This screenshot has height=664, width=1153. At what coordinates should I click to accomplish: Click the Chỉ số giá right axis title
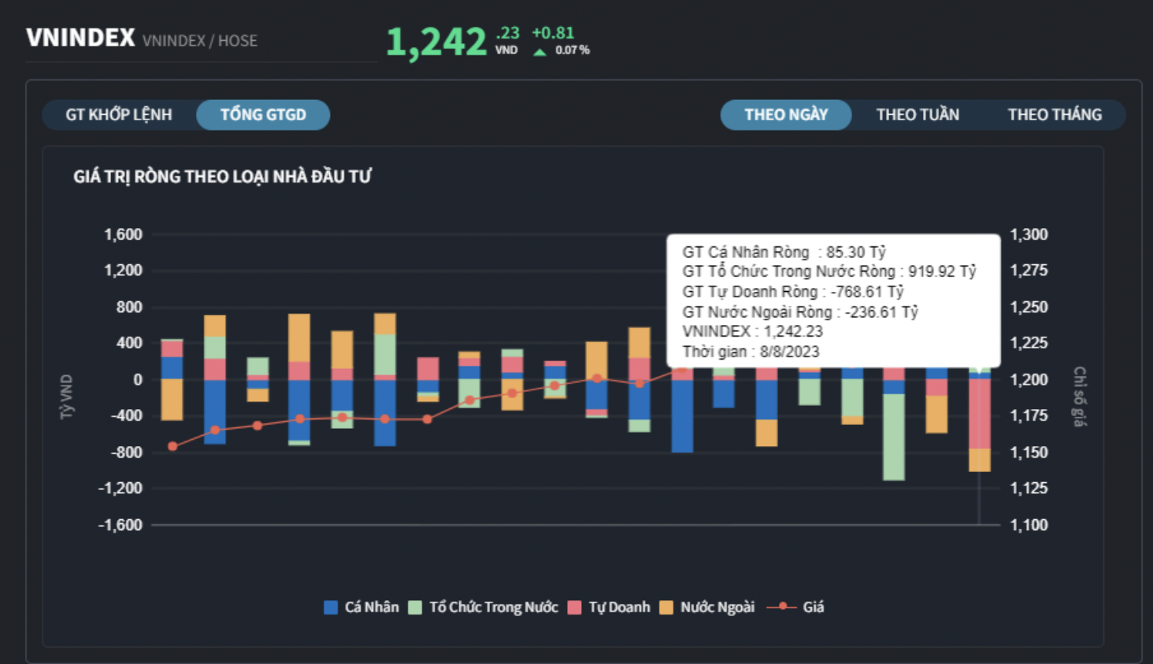(1080, 397)
